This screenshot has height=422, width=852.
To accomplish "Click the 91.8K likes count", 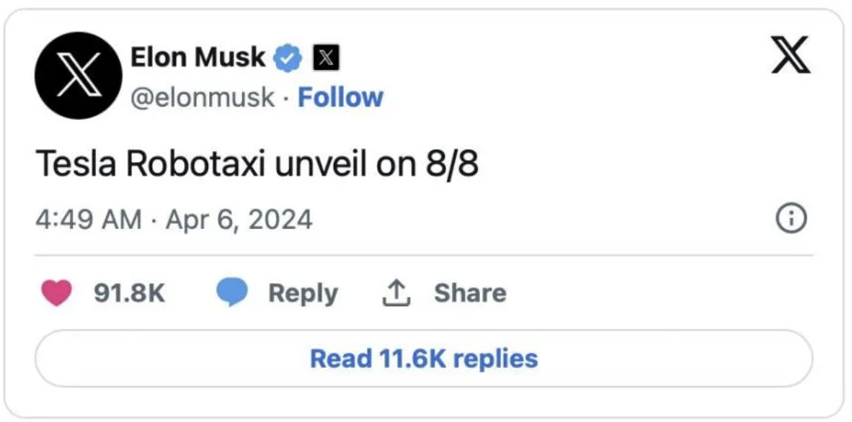I will [130, 293].
